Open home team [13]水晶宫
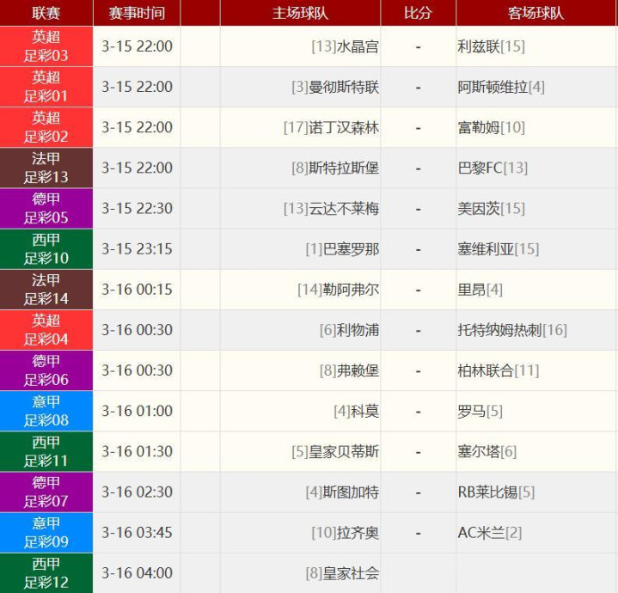 click(x=345, y=46)
